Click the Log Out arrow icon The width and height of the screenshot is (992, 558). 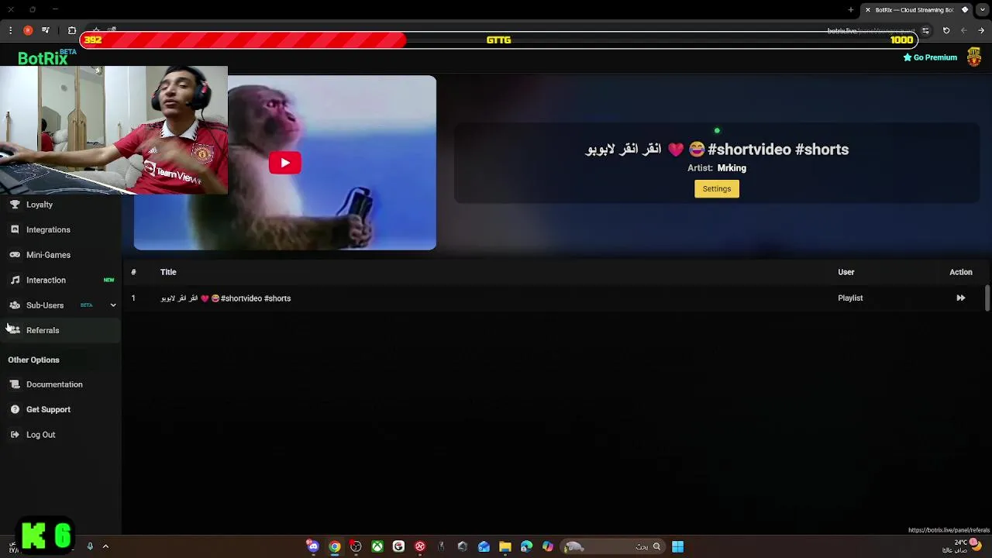[x=15, y=435]
